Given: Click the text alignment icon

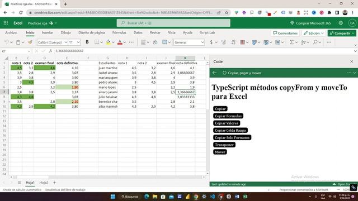Looking at the screenshot, I should click(x=143, y=42).
